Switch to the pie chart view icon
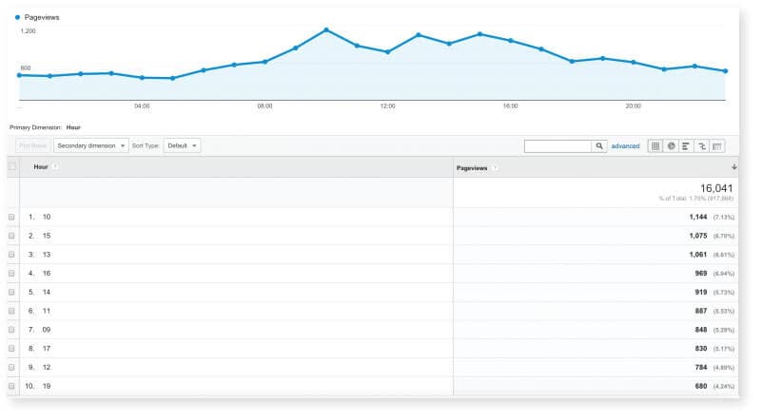 [x=671, y=146]
